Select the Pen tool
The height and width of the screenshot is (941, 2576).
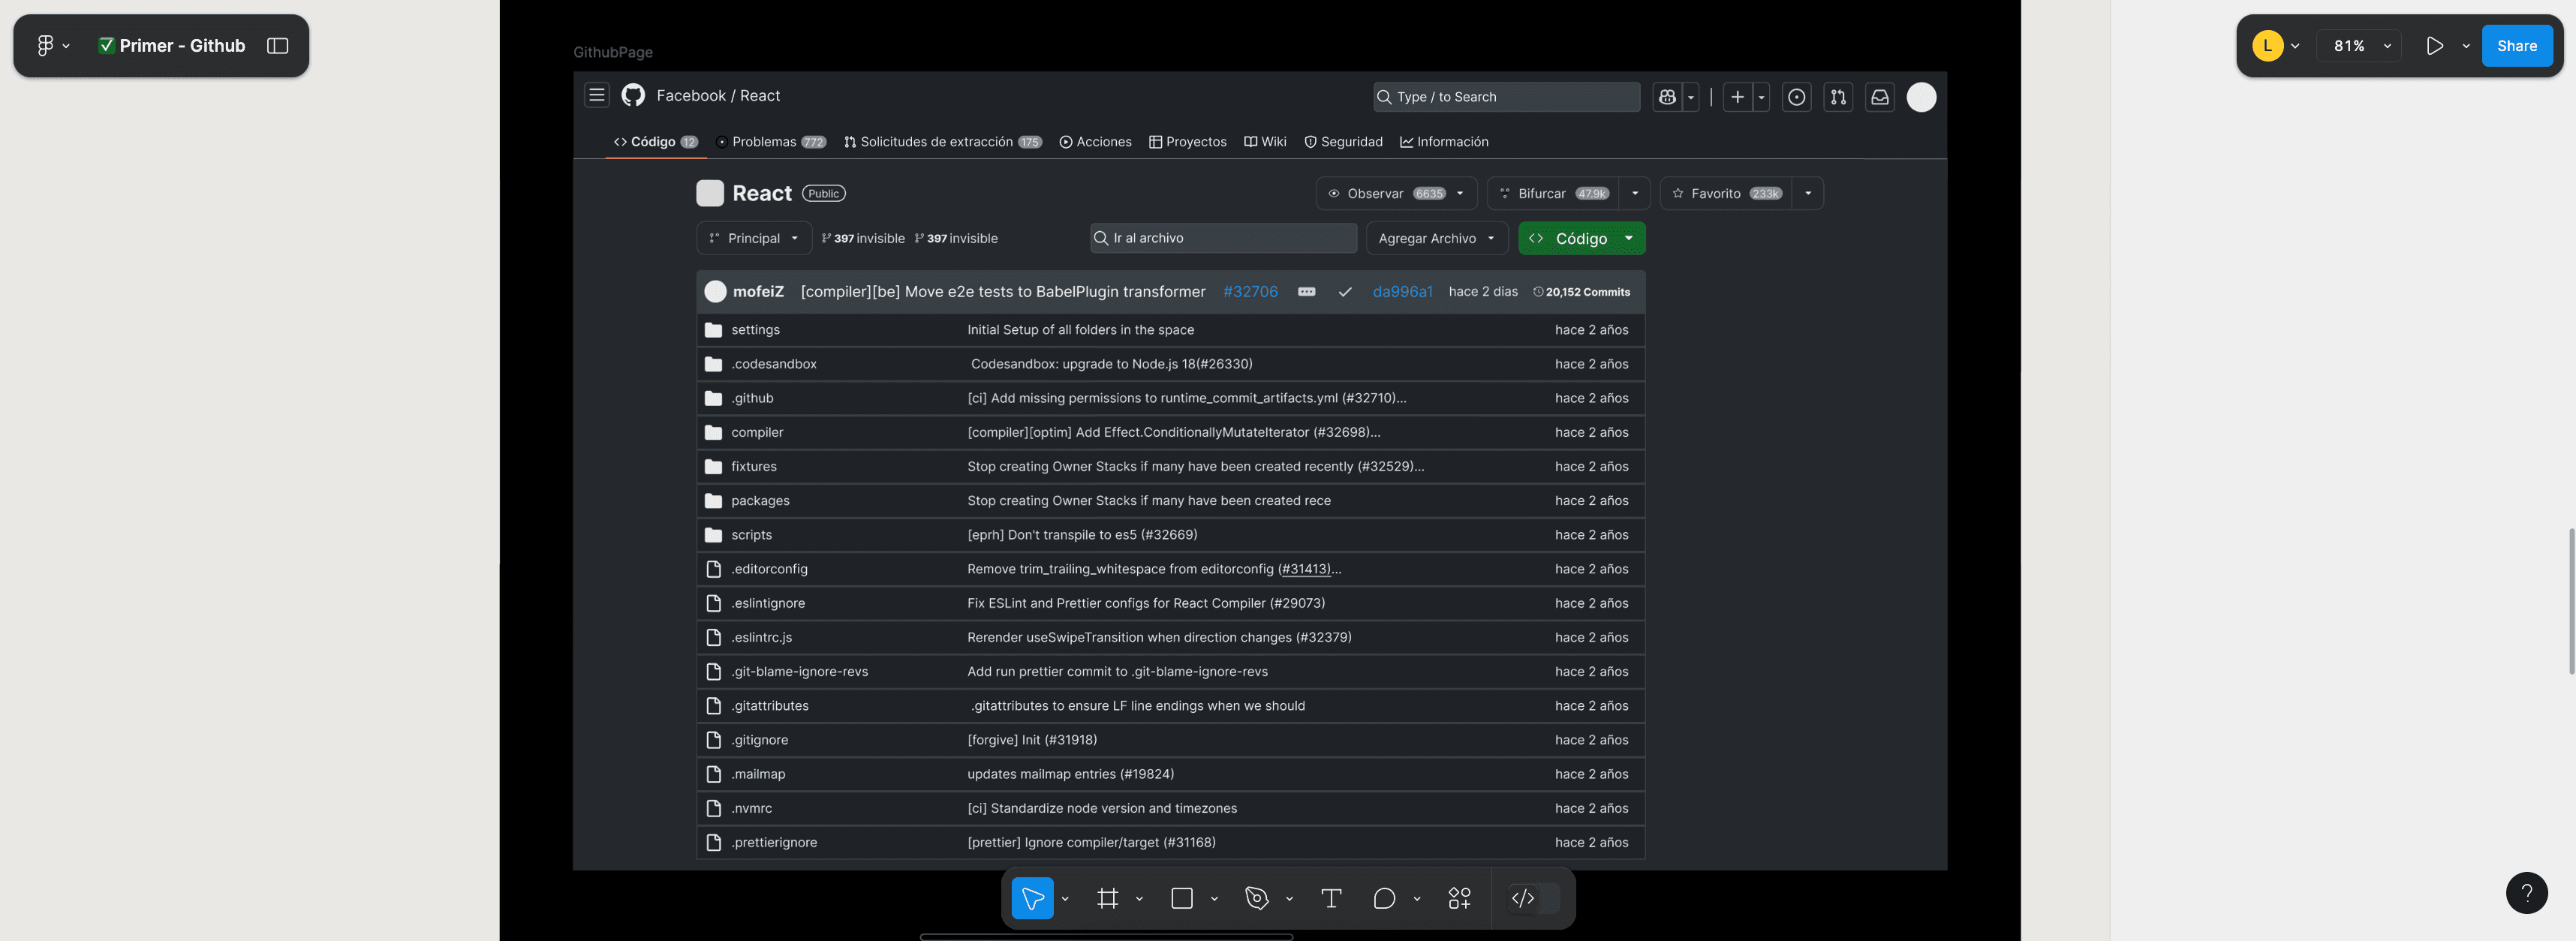point(1256,898)
